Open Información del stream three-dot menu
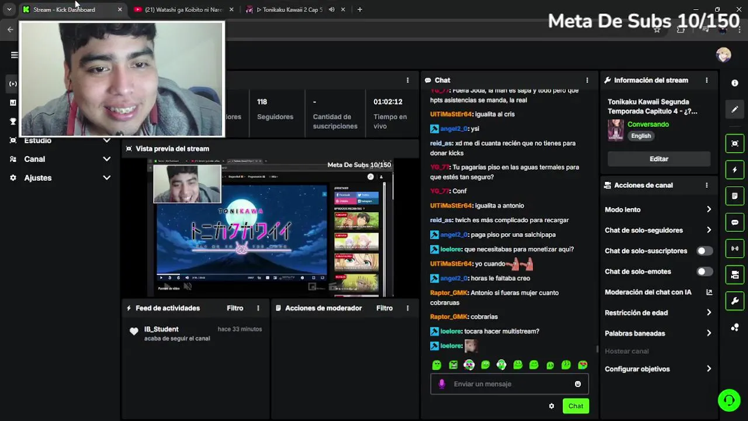Screen dimensions: 748x421 point(707,80)
